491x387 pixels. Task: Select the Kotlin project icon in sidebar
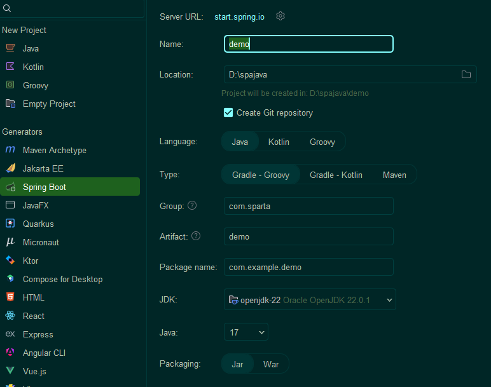(x=10, y=66)
